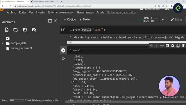Viewport: 186px width, 105px height.
Task: Switch to openai/whisper GitHub browser tab
Action: click(x=43, y=1)
